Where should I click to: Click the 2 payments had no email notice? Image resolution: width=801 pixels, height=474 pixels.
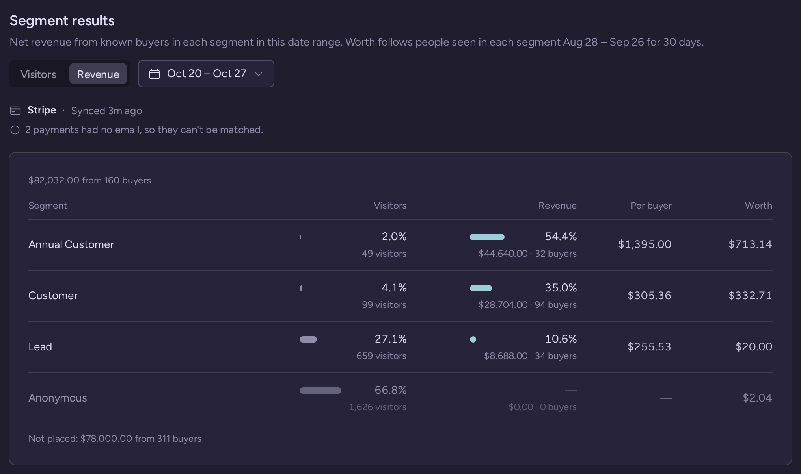click(144, 130)
